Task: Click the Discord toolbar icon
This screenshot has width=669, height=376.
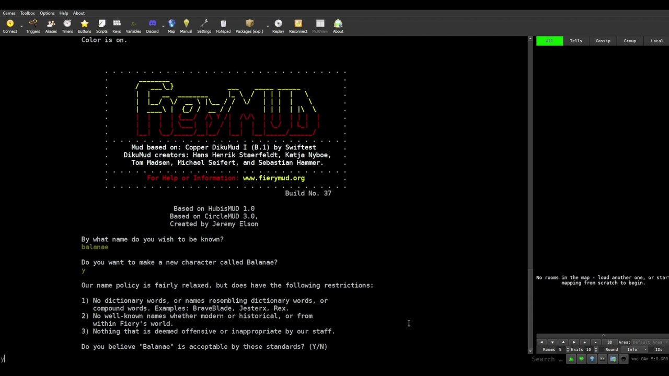Action: point(152,26)
